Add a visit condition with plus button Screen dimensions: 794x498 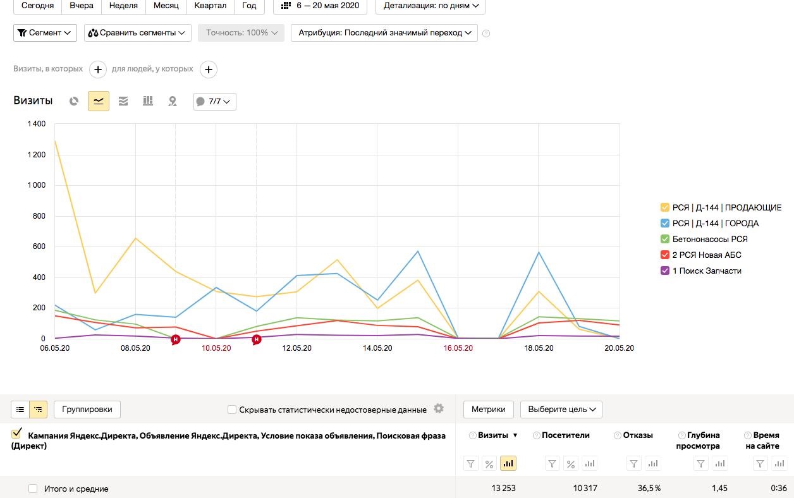point(97,69)
